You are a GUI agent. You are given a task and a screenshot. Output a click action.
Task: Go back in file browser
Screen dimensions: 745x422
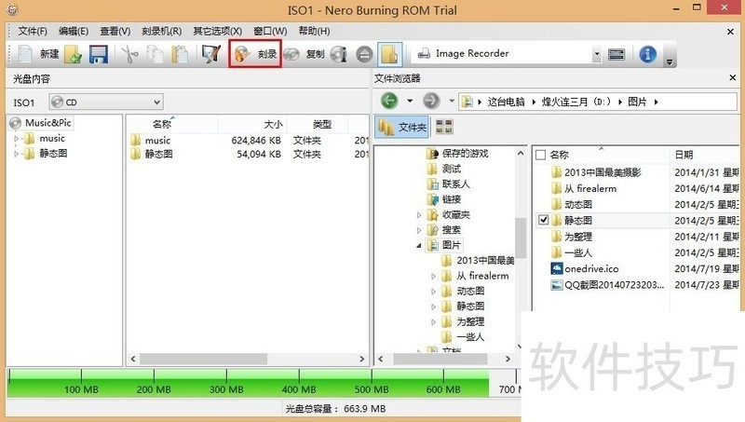pos(389,101)
